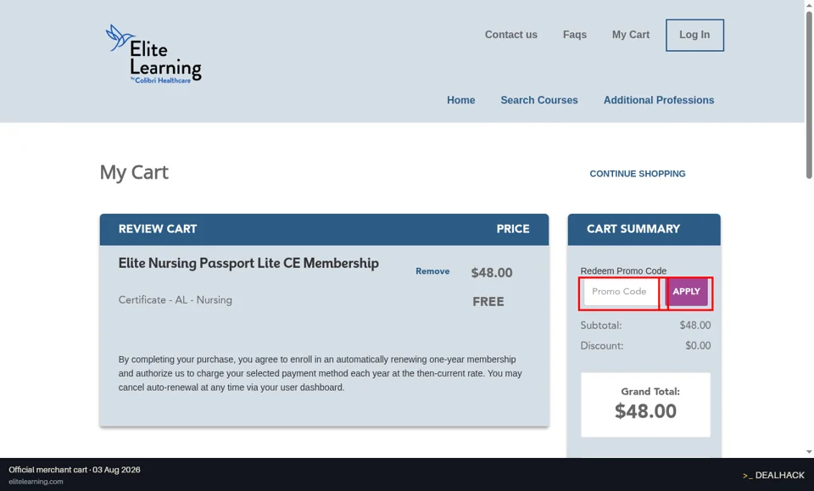Image resolution: width=814 pixels, height=491 pixels.
Task: Select the Elite Nursing Passport Lite title
Action: pyautogui.click(x=248, y=263)
